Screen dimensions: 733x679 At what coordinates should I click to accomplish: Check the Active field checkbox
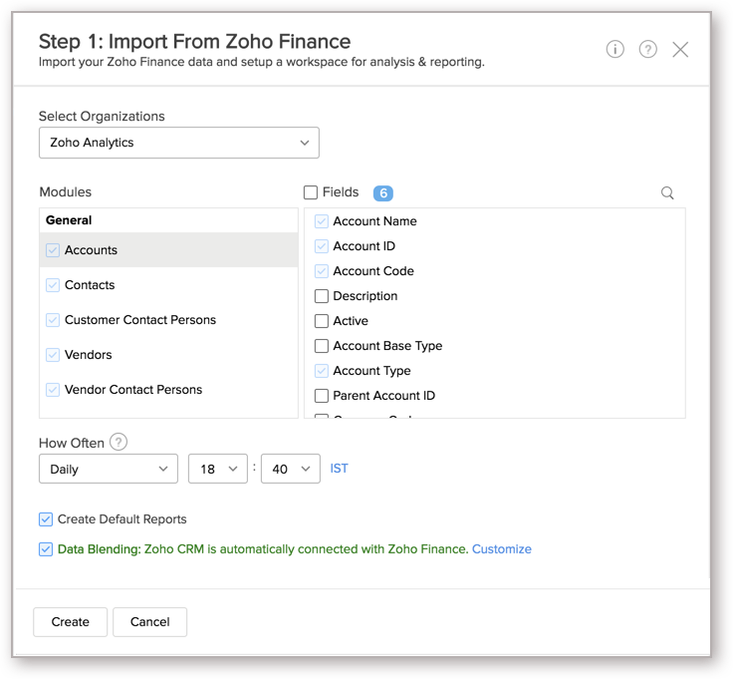[321, 321]
